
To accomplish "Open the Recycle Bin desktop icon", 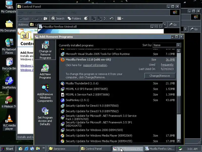I will click(x=9, y=64).
